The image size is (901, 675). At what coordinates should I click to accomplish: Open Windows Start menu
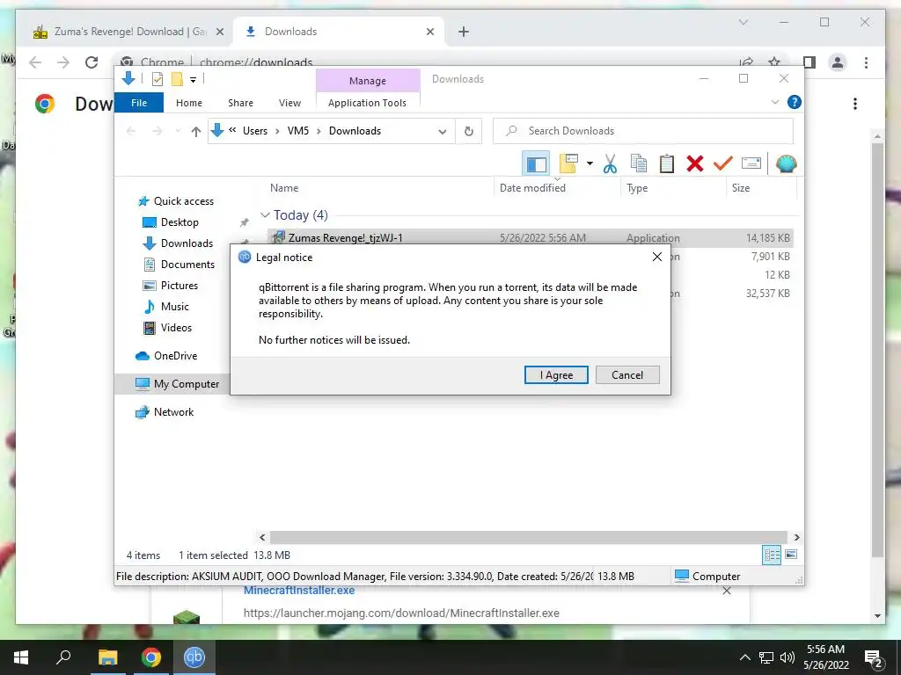click(21, 657)
